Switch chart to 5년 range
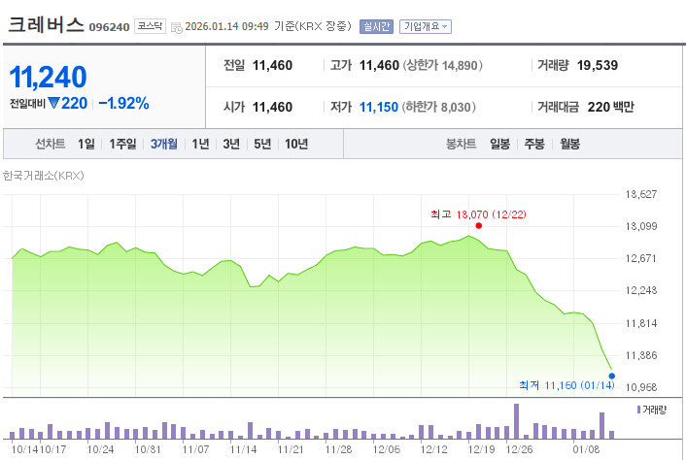 (x=262, y=144)
